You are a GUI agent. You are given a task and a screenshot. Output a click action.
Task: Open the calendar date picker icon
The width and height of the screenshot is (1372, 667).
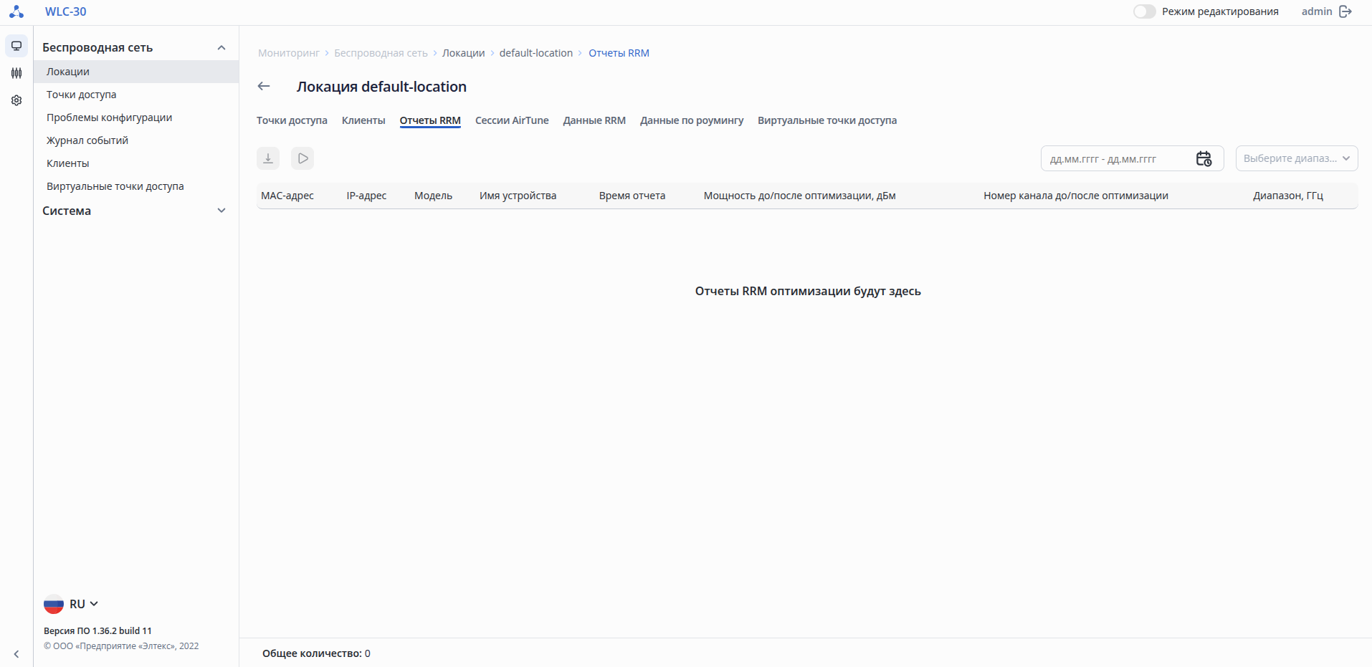point(1204,158)
